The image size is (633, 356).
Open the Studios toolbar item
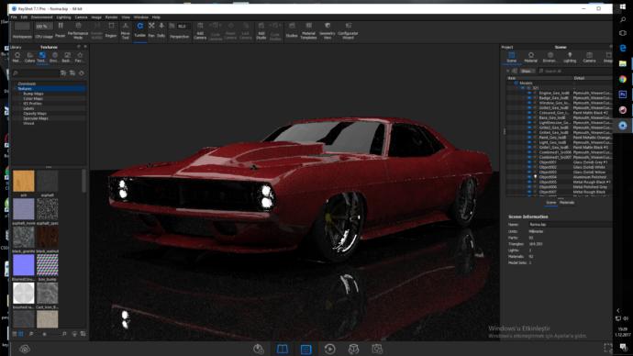click(x=292, y=30)
